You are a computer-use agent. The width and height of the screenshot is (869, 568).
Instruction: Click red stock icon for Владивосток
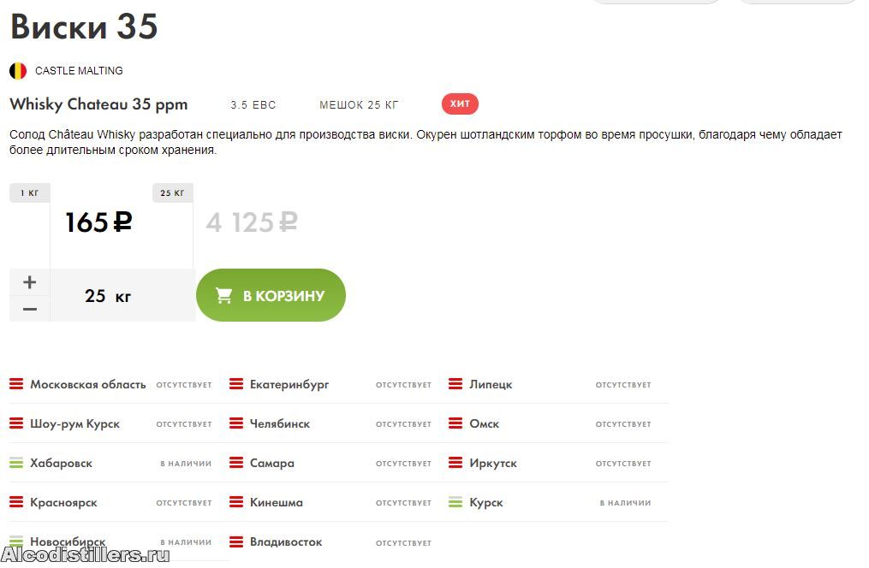point(236,541)
